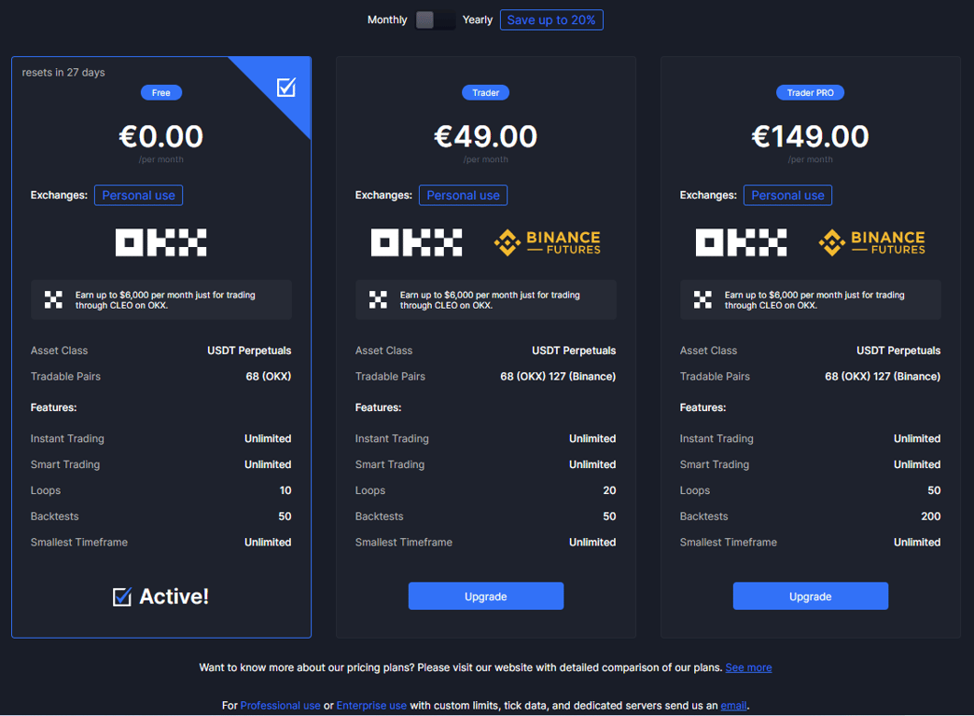Viewport: 974px width, 716px height.
Task: Select the Trader plan badge
Action: coord(485,92)
